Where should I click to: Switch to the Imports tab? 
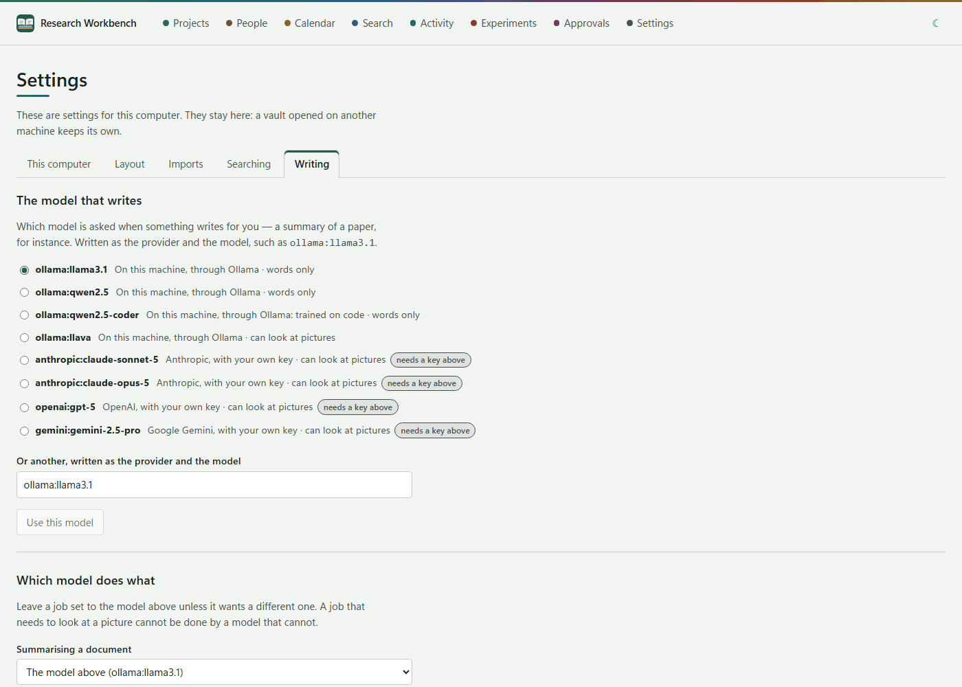tap(186, 164)
